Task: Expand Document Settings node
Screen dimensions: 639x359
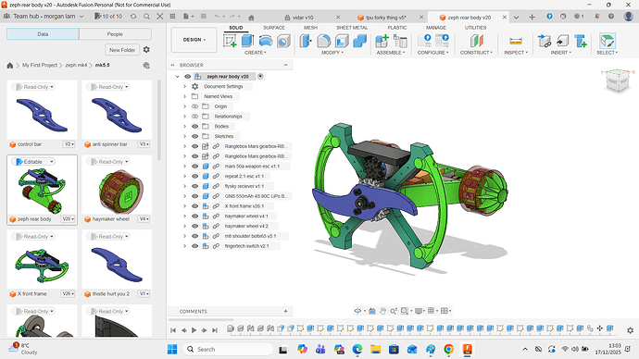Action: coord(184,86)
